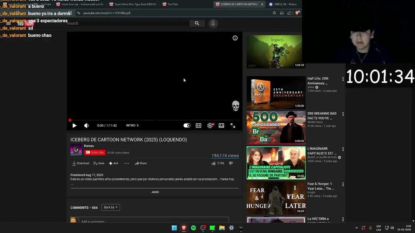The width and height of the screenshot is (415, 233).
Task: Click the share page icon in address bar
Action: coord(289,13)
